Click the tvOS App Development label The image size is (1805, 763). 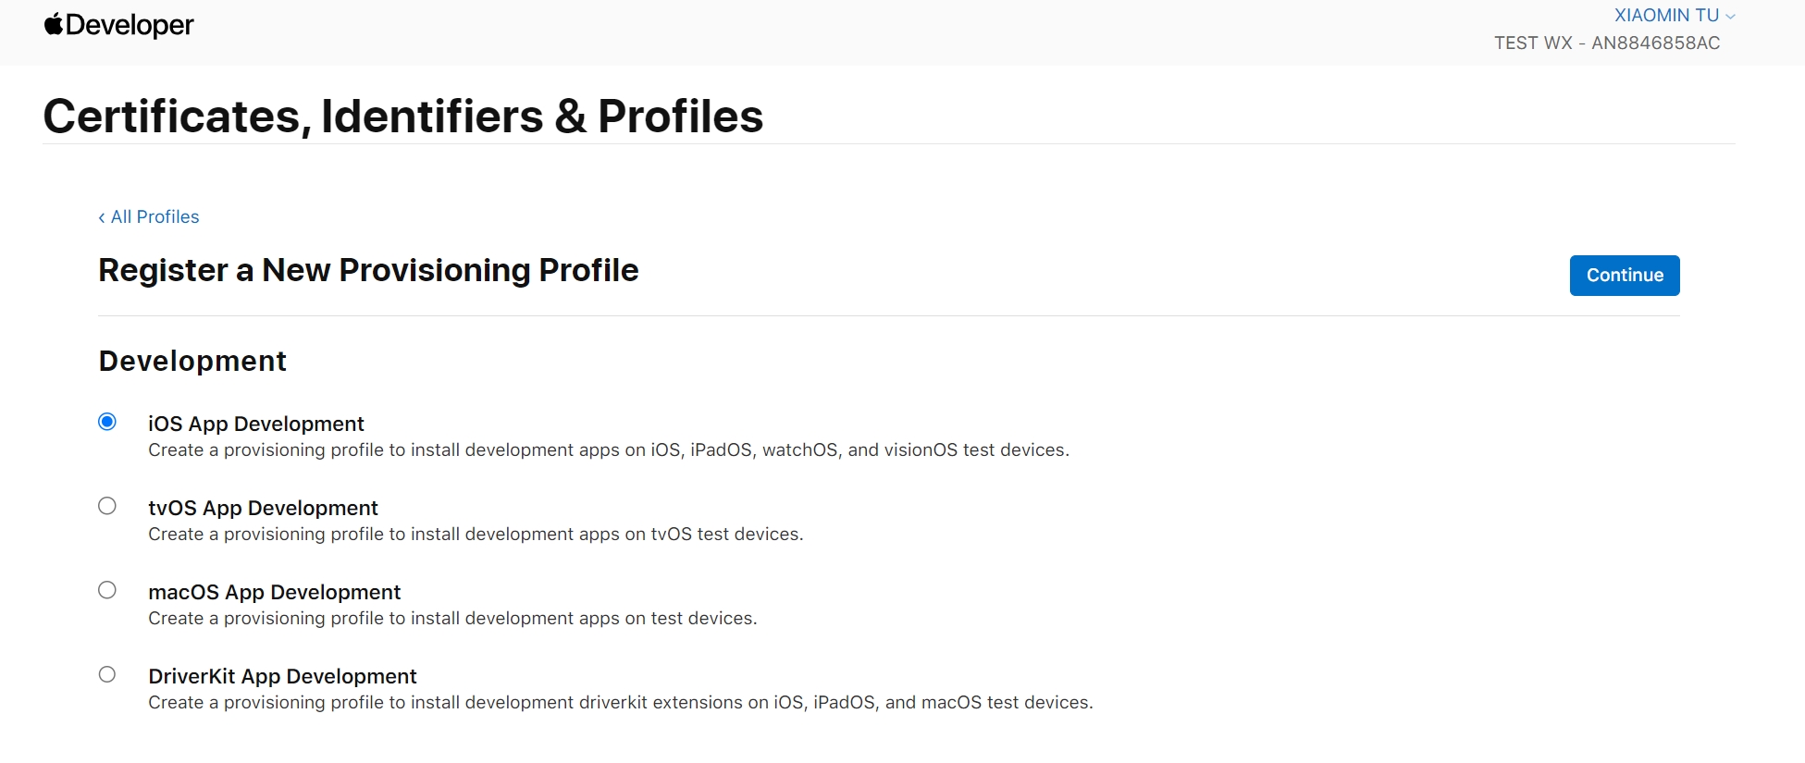click(263, 508)
